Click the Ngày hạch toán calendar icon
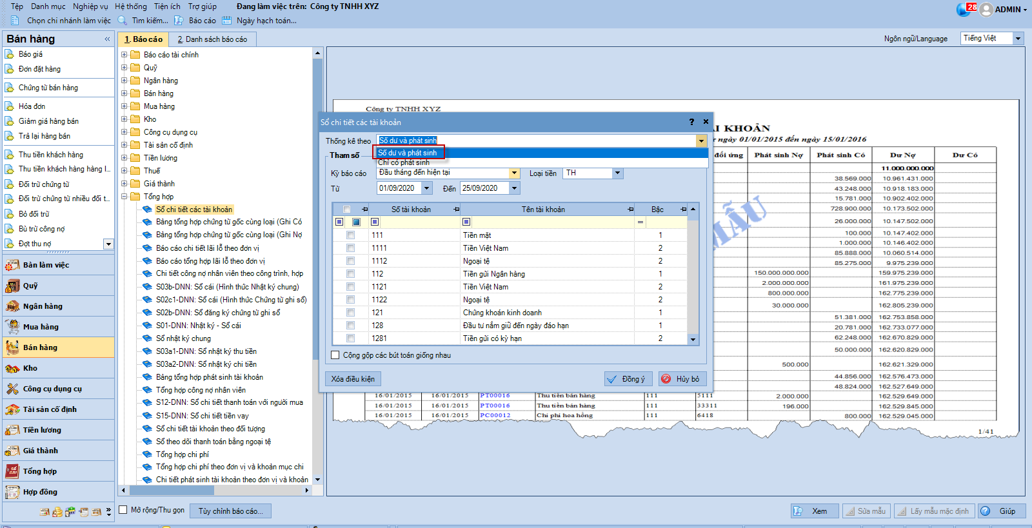 (x=226, y=21)
